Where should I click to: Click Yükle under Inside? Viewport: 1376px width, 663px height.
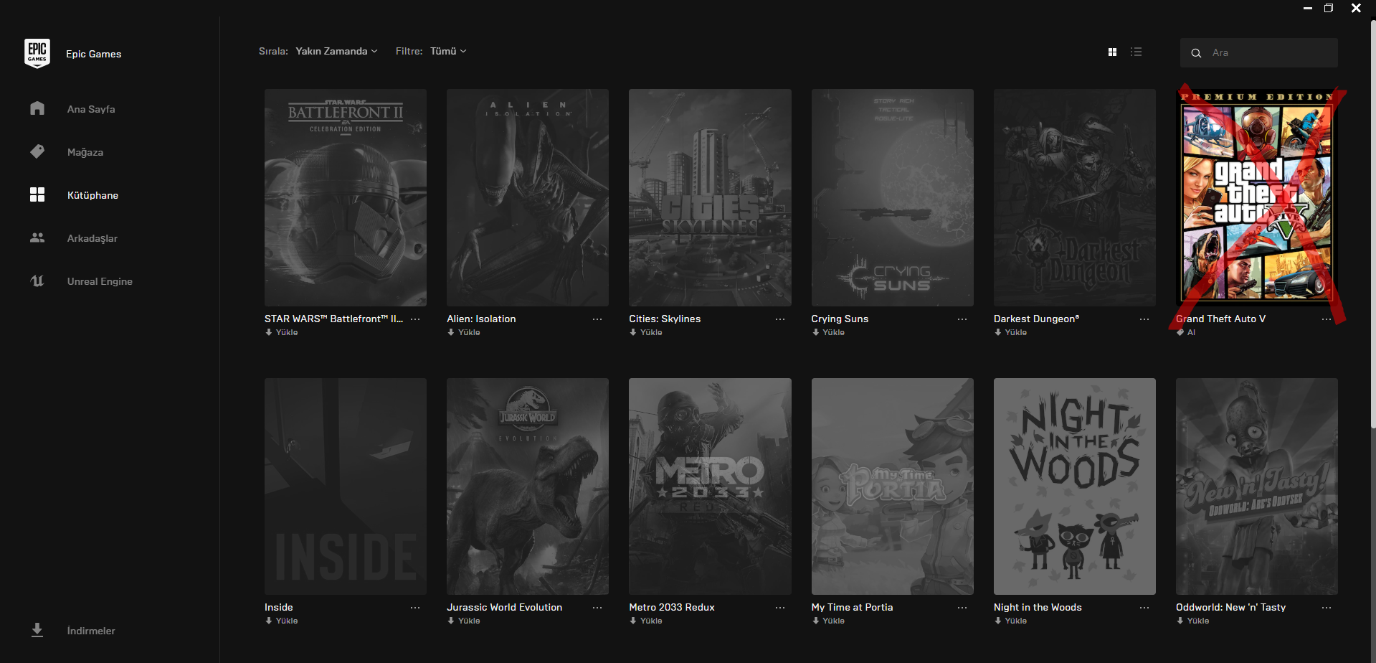[282, 621]
